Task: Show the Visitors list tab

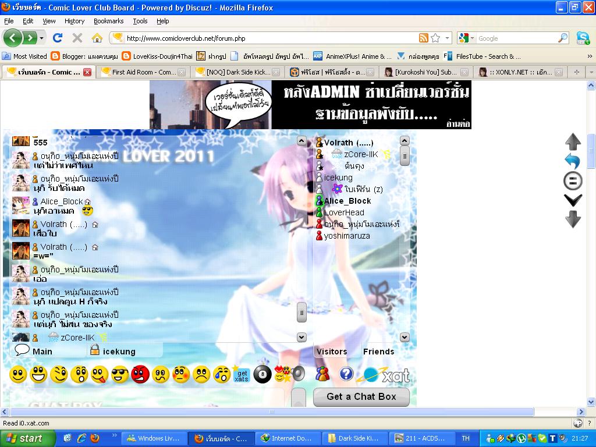Action: pyautogui.click(x=331, y=352)
